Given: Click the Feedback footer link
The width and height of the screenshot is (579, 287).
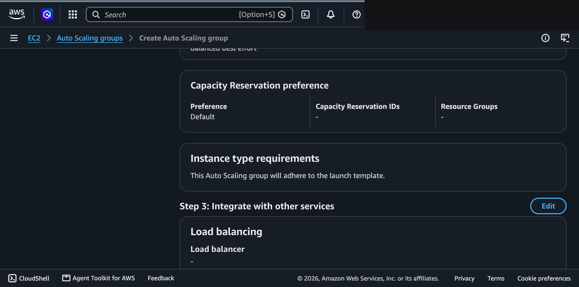Looking at the screenshot, I should pos(161,278).
